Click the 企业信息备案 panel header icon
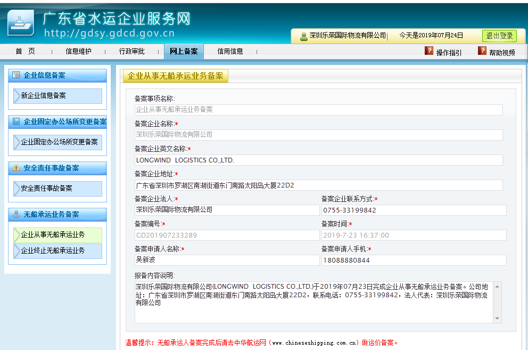The image size is (528, 350). coord(16,75)
